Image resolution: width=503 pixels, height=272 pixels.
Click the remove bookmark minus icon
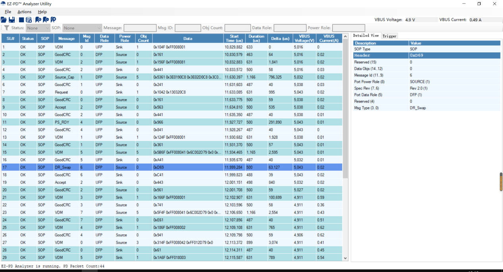tap(46, 20)
